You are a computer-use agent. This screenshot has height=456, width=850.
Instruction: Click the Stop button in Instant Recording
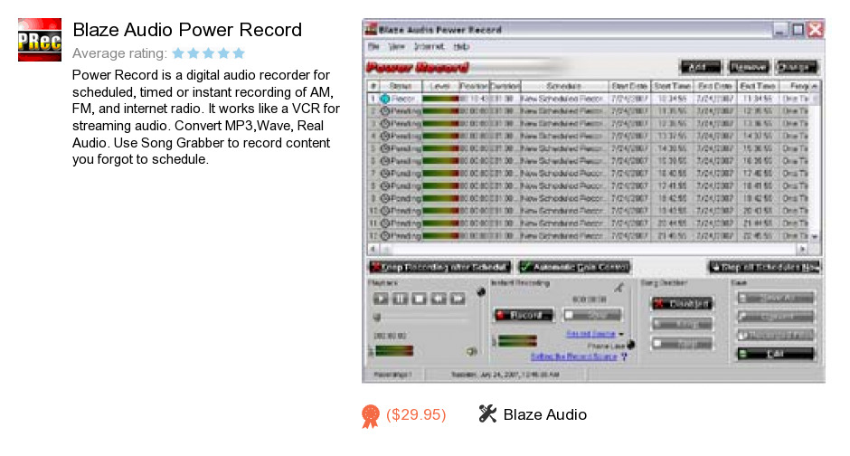coord(592,315)
